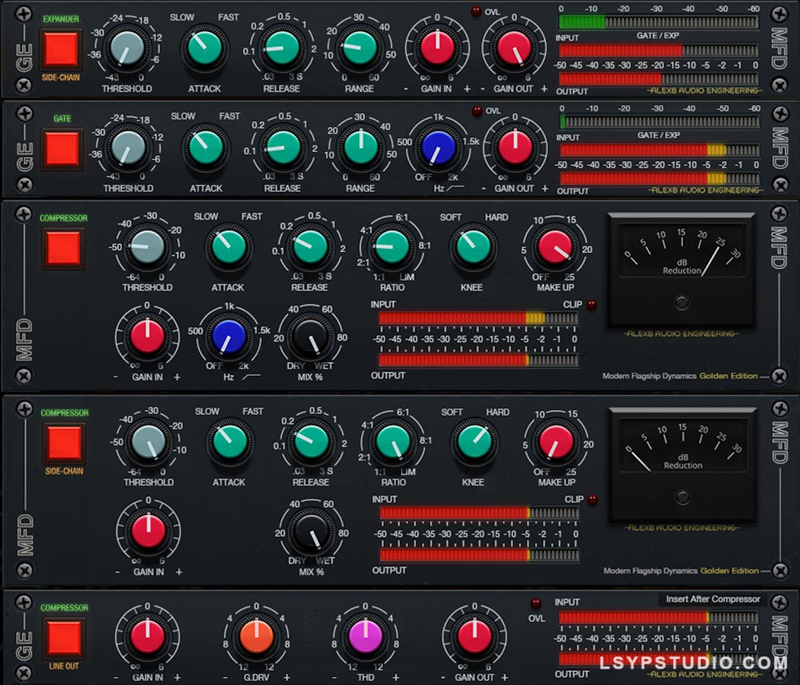
Task: Toggle the Gate module on
Action: pyautogui.click(x=63, y=149)
